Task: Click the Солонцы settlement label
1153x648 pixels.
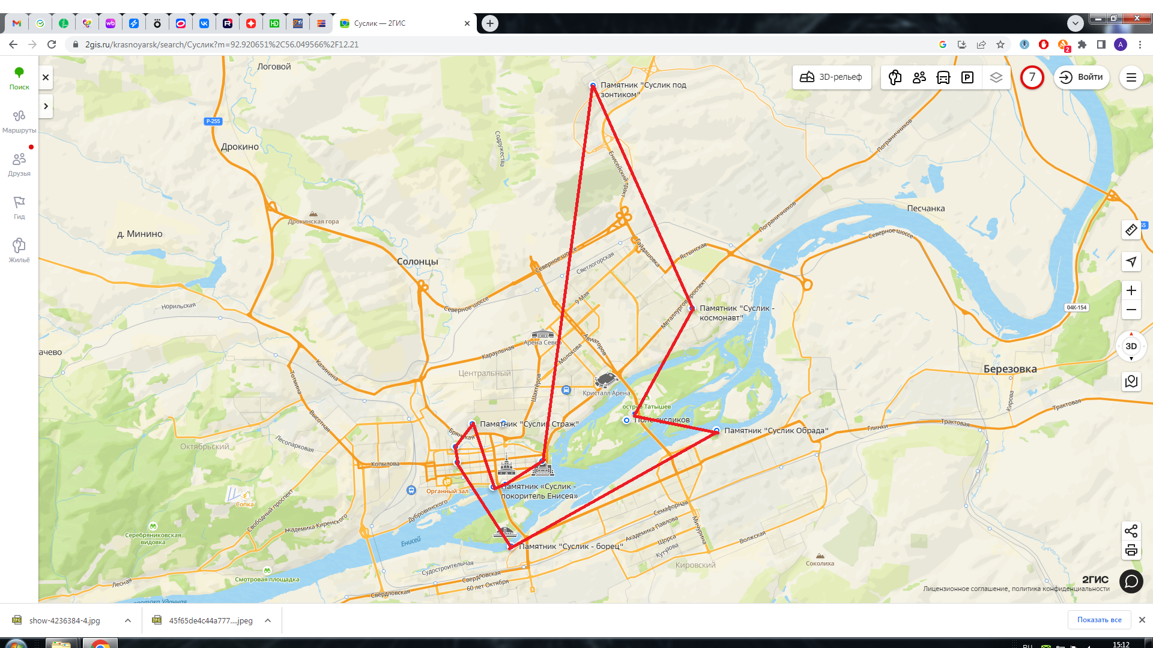Action: (x=417, y=262)
